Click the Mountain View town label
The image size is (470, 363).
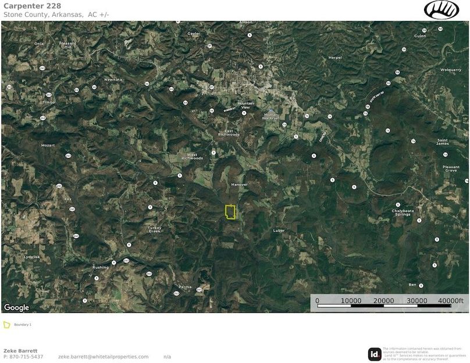click(x=245, y=105)
